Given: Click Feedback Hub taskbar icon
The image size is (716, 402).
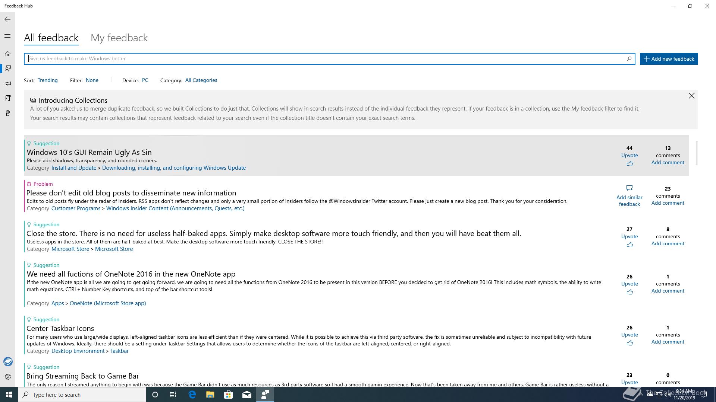Looking at the screenshot, I should 265,395.
